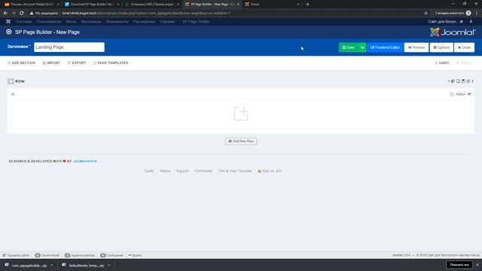The width and height of the screenshot is (482, 271).
Task: Click Import in the builder toolbar
Action: click(51, 62)
